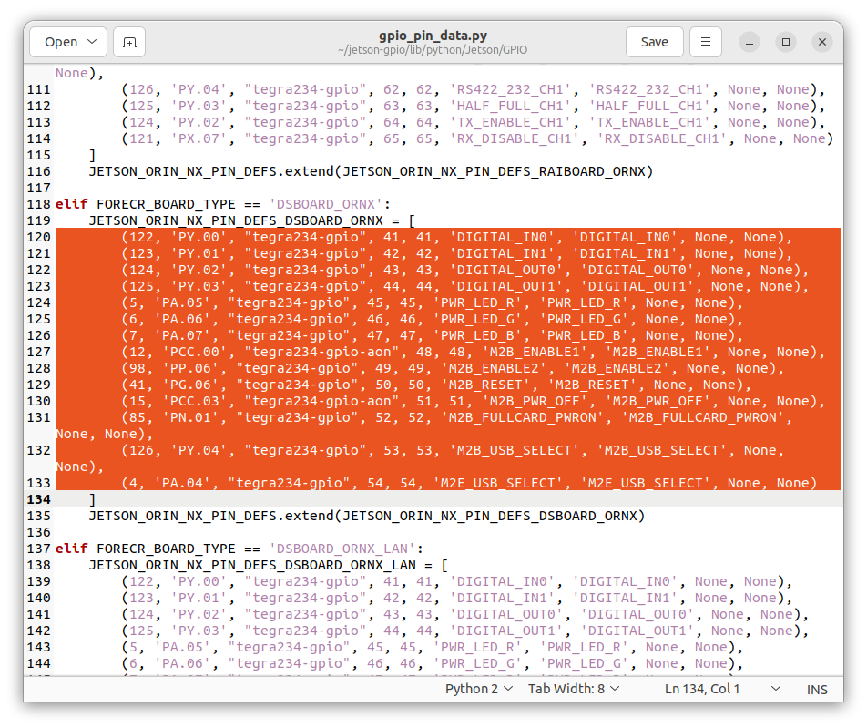Viewport: 867px width, 728px height.
Task: Expand the Open button dropdown
Action: (94, 42)
